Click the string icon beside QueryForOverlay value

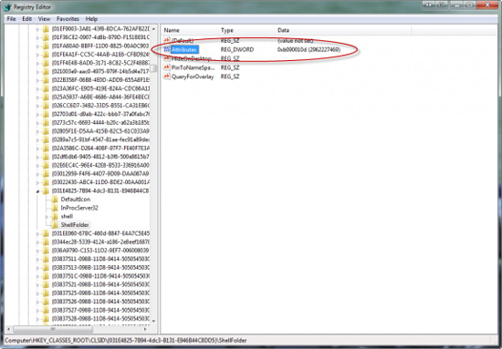(x=167, y=77)
